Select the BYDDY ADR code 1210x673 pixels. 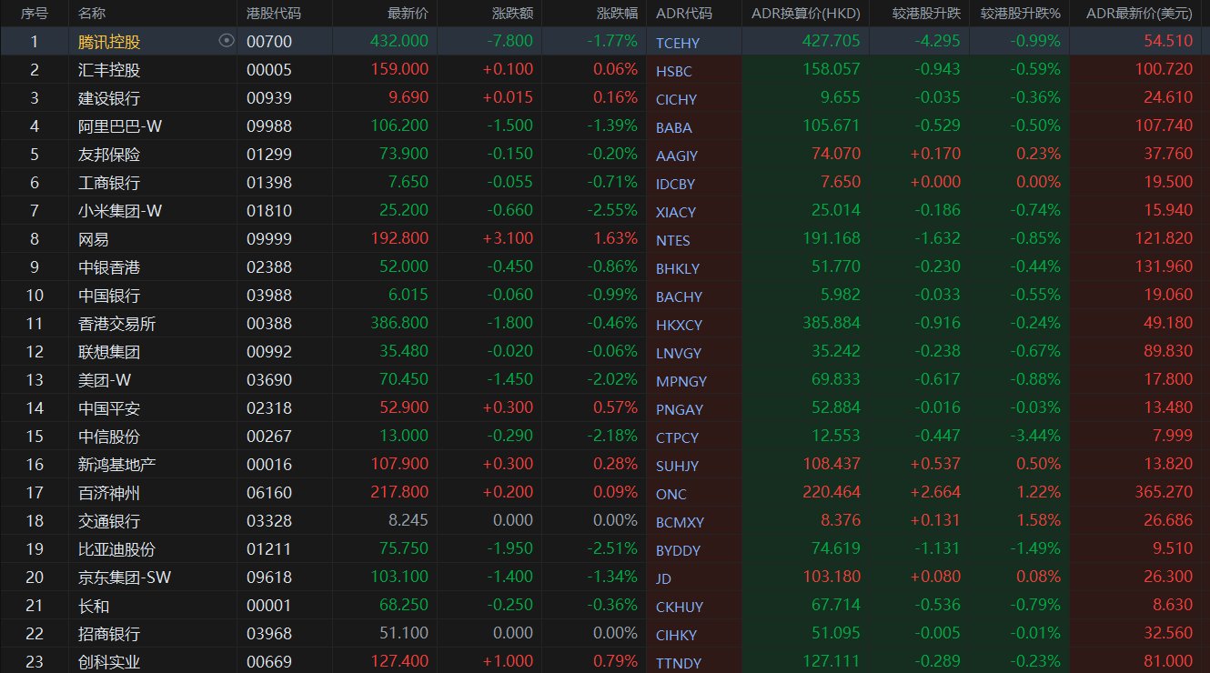pos(679,550)
